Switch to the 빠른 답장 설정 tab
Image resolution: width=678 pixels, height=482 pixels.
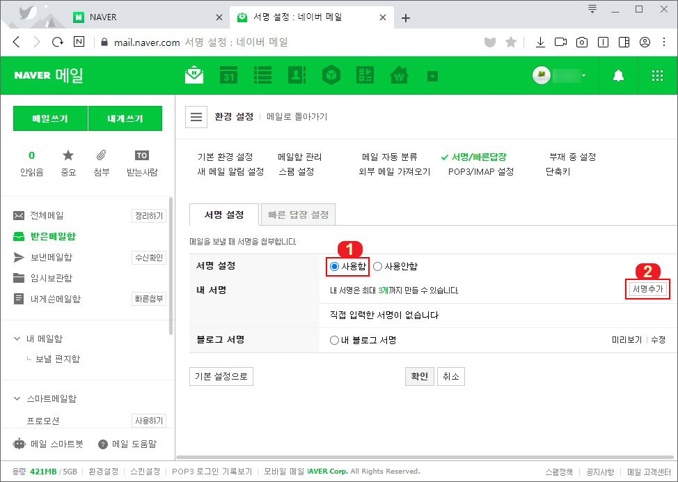pyautogui.click(x=298, y=215)
